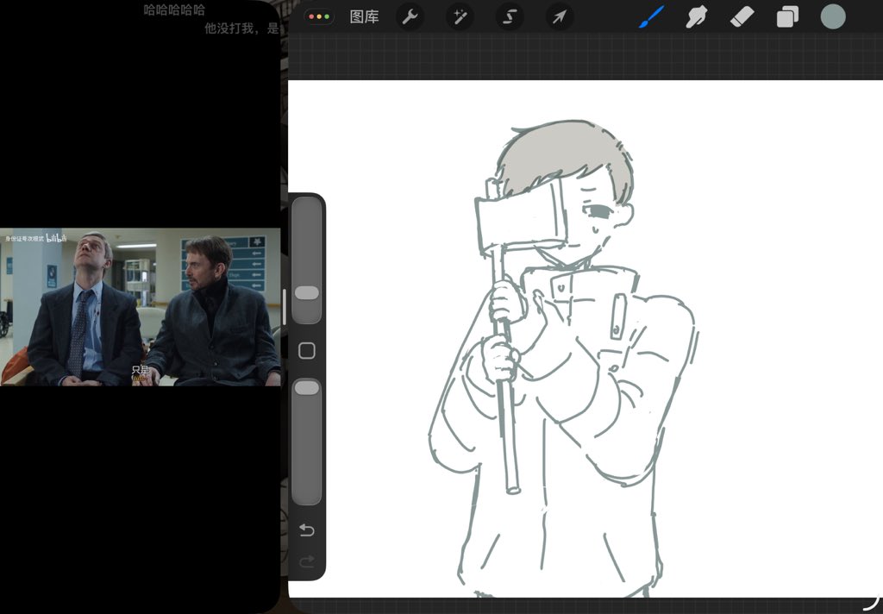Click the brush size slider handle
Image resolution: width=883 pixels, height=614 pixels.
(306, 292)
